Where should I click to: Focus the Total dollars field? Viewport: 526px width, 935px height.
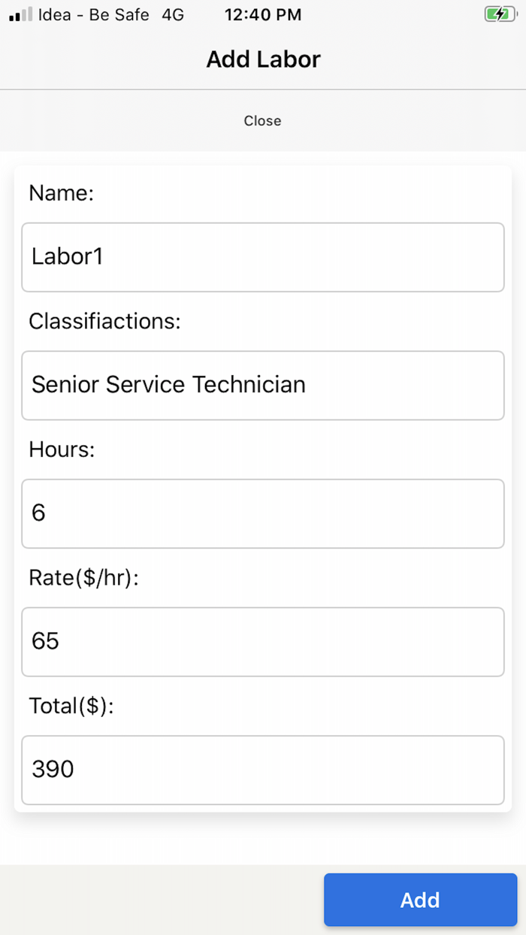tap(262, 770)
